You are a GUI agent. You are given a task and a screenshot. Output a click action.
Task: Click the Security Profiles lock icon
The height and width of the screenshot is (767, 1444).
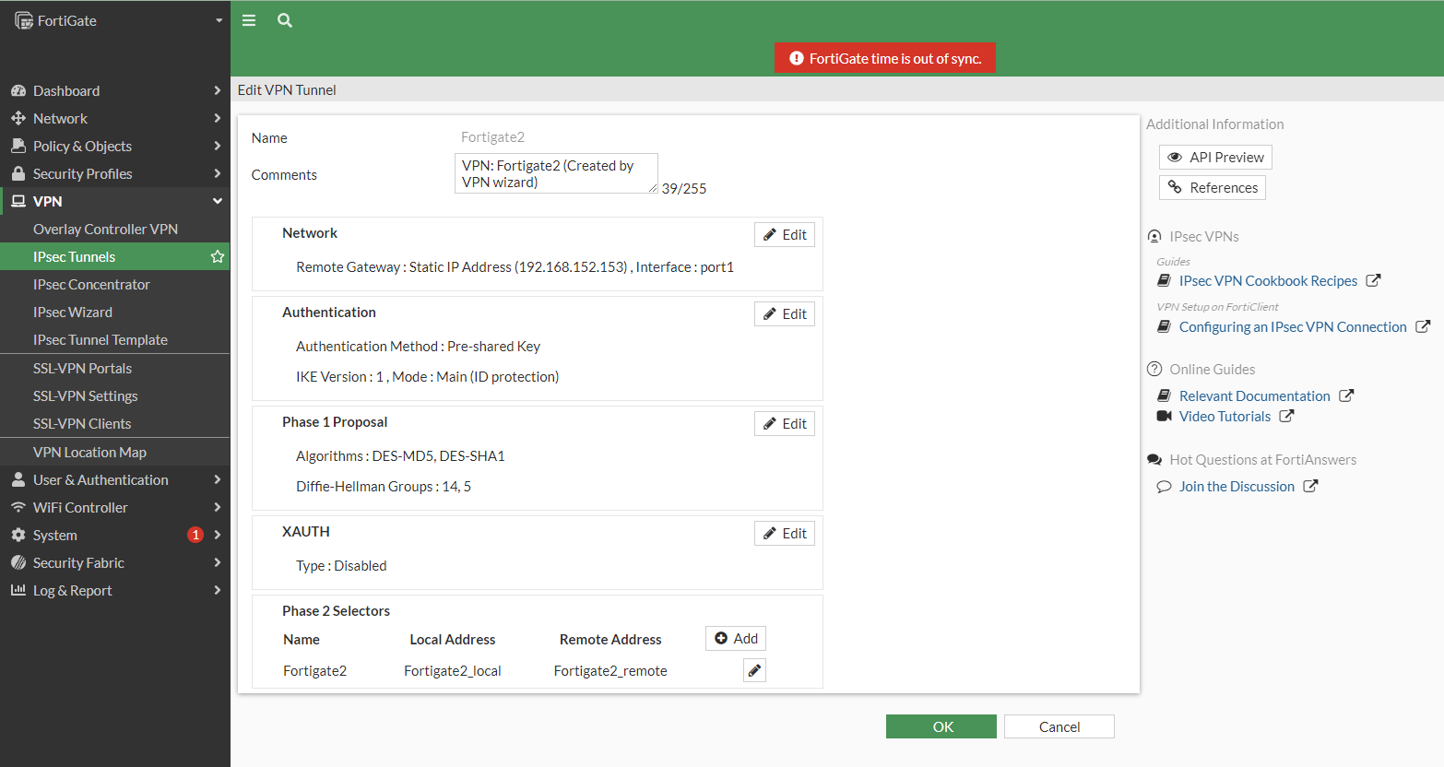pos(18,173)
